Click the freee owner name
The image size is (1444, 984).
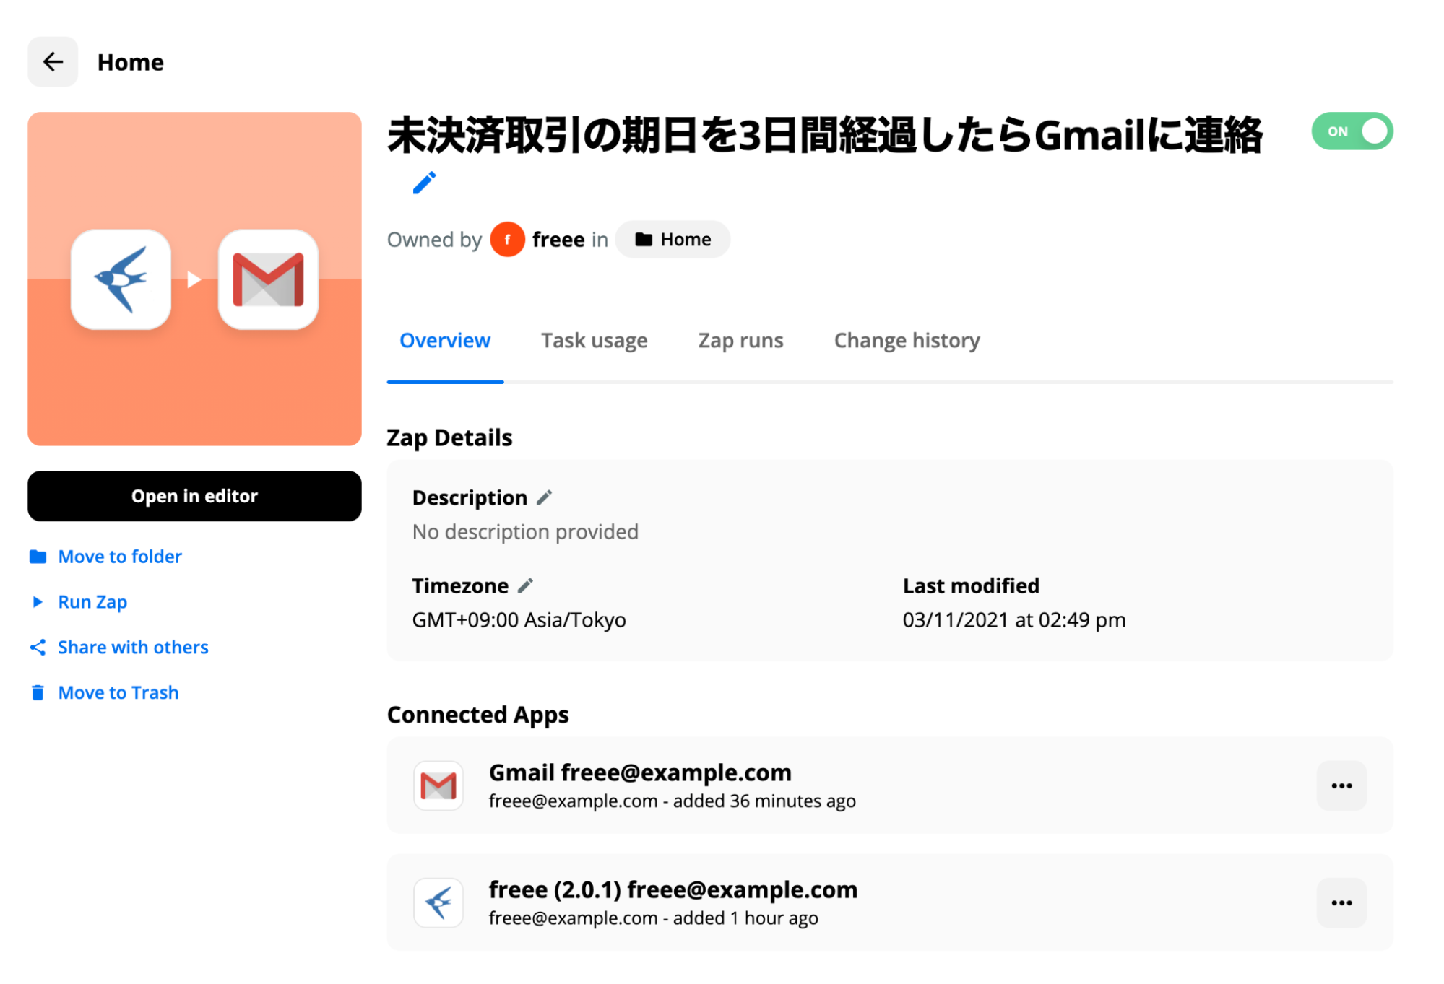558,240
